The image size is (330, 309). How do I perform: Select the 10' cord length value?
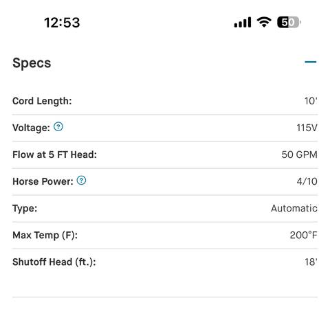click(x=311, y=101)
